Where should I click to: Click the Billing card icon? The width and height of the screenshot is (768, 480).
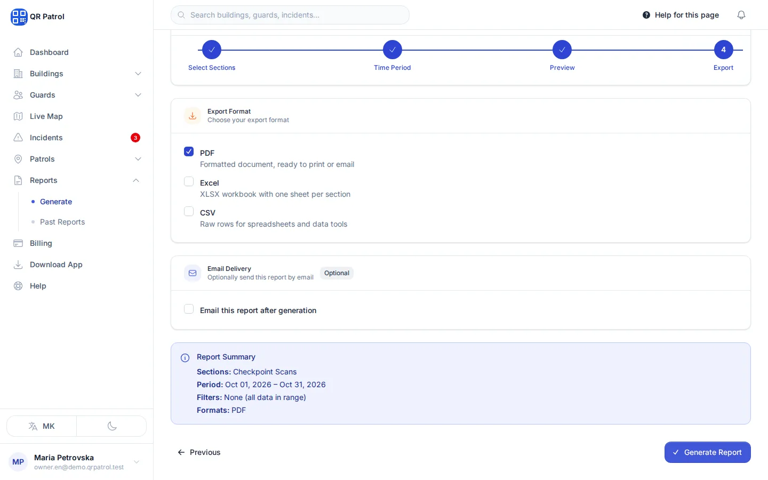(x=18, y=243)
